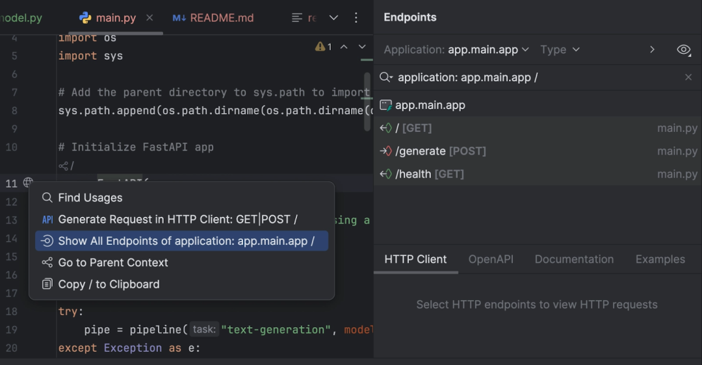702x365 pixels.
Task: Select the /health [GET] endpoint
Action: pos(538,174)
